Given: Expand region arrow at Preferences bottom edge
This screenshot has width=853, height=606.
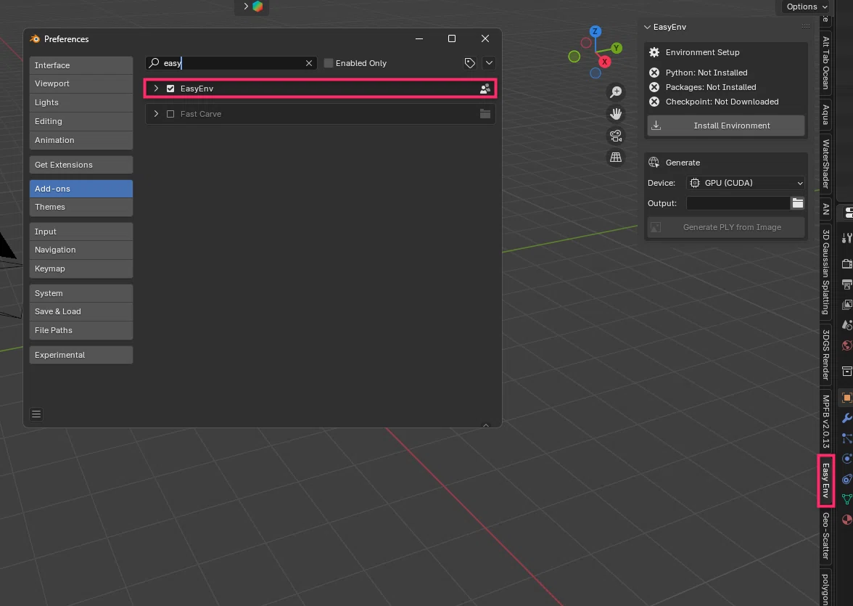Looking at the screenshot, I should [486, 425].
